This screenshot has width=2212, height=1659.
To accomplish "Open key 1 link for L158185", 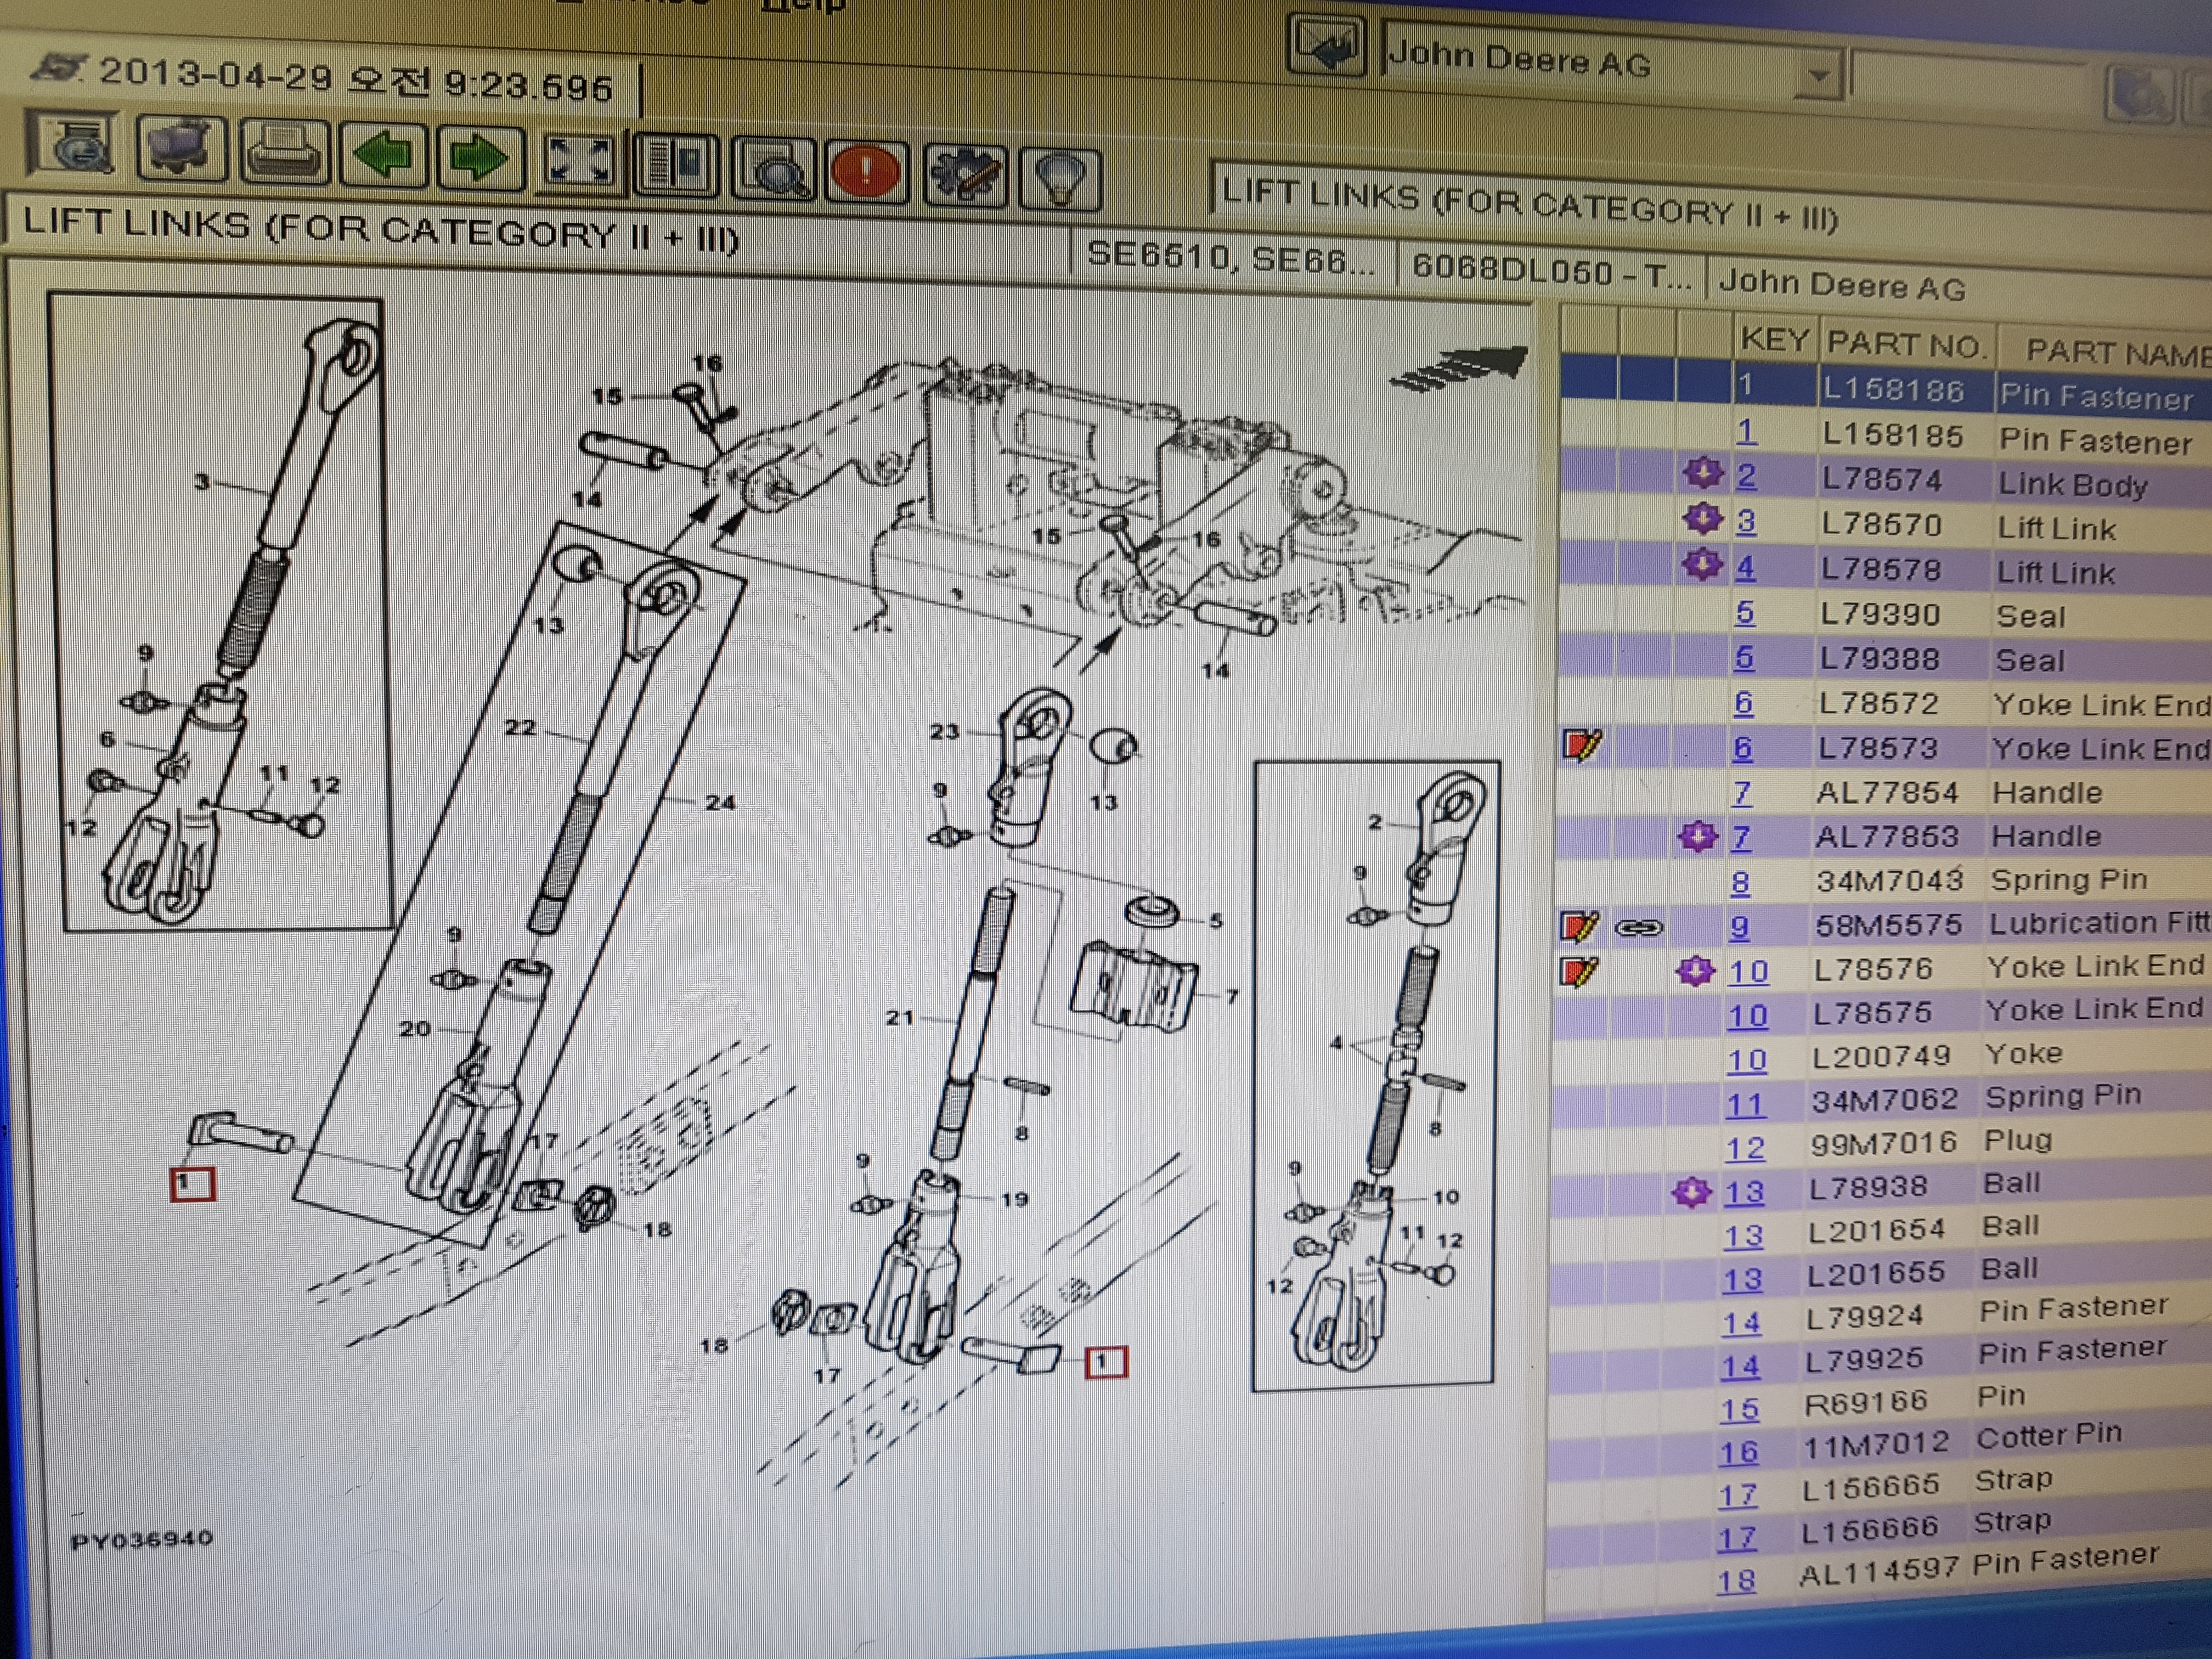I will (1746, 431).
